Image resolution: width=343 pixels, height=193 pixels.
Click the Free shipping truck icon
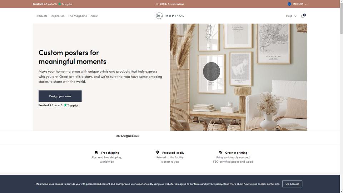click(x=96, y=153)
